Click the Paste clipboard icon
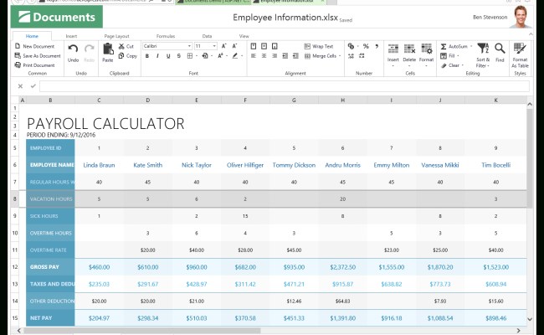The height and width of the screenshot is (335, 544). point(108,49)
